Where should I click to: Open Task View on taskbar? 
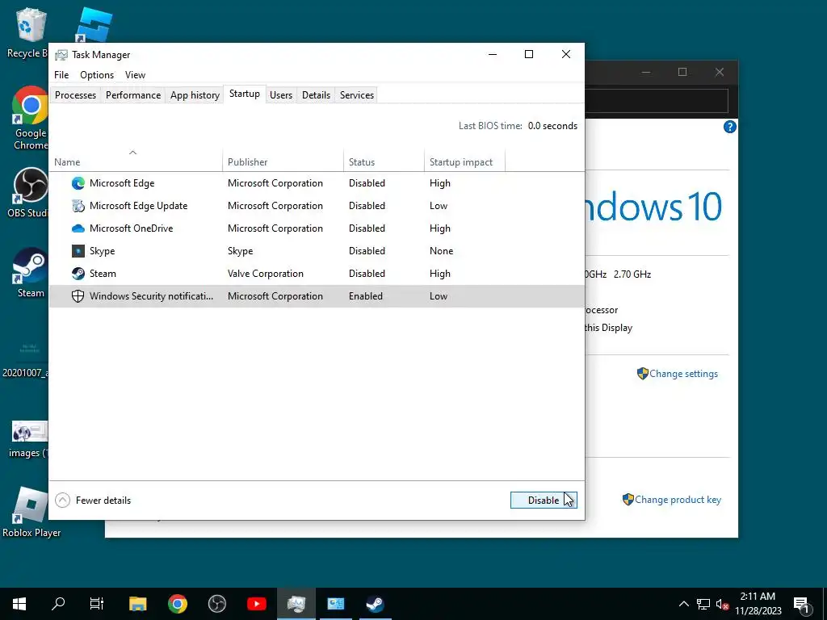click(97, 604)
